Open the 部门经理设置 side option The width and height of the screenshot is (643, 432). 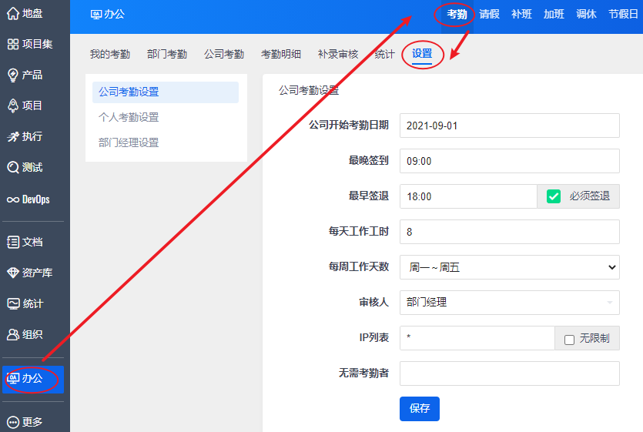129,142
